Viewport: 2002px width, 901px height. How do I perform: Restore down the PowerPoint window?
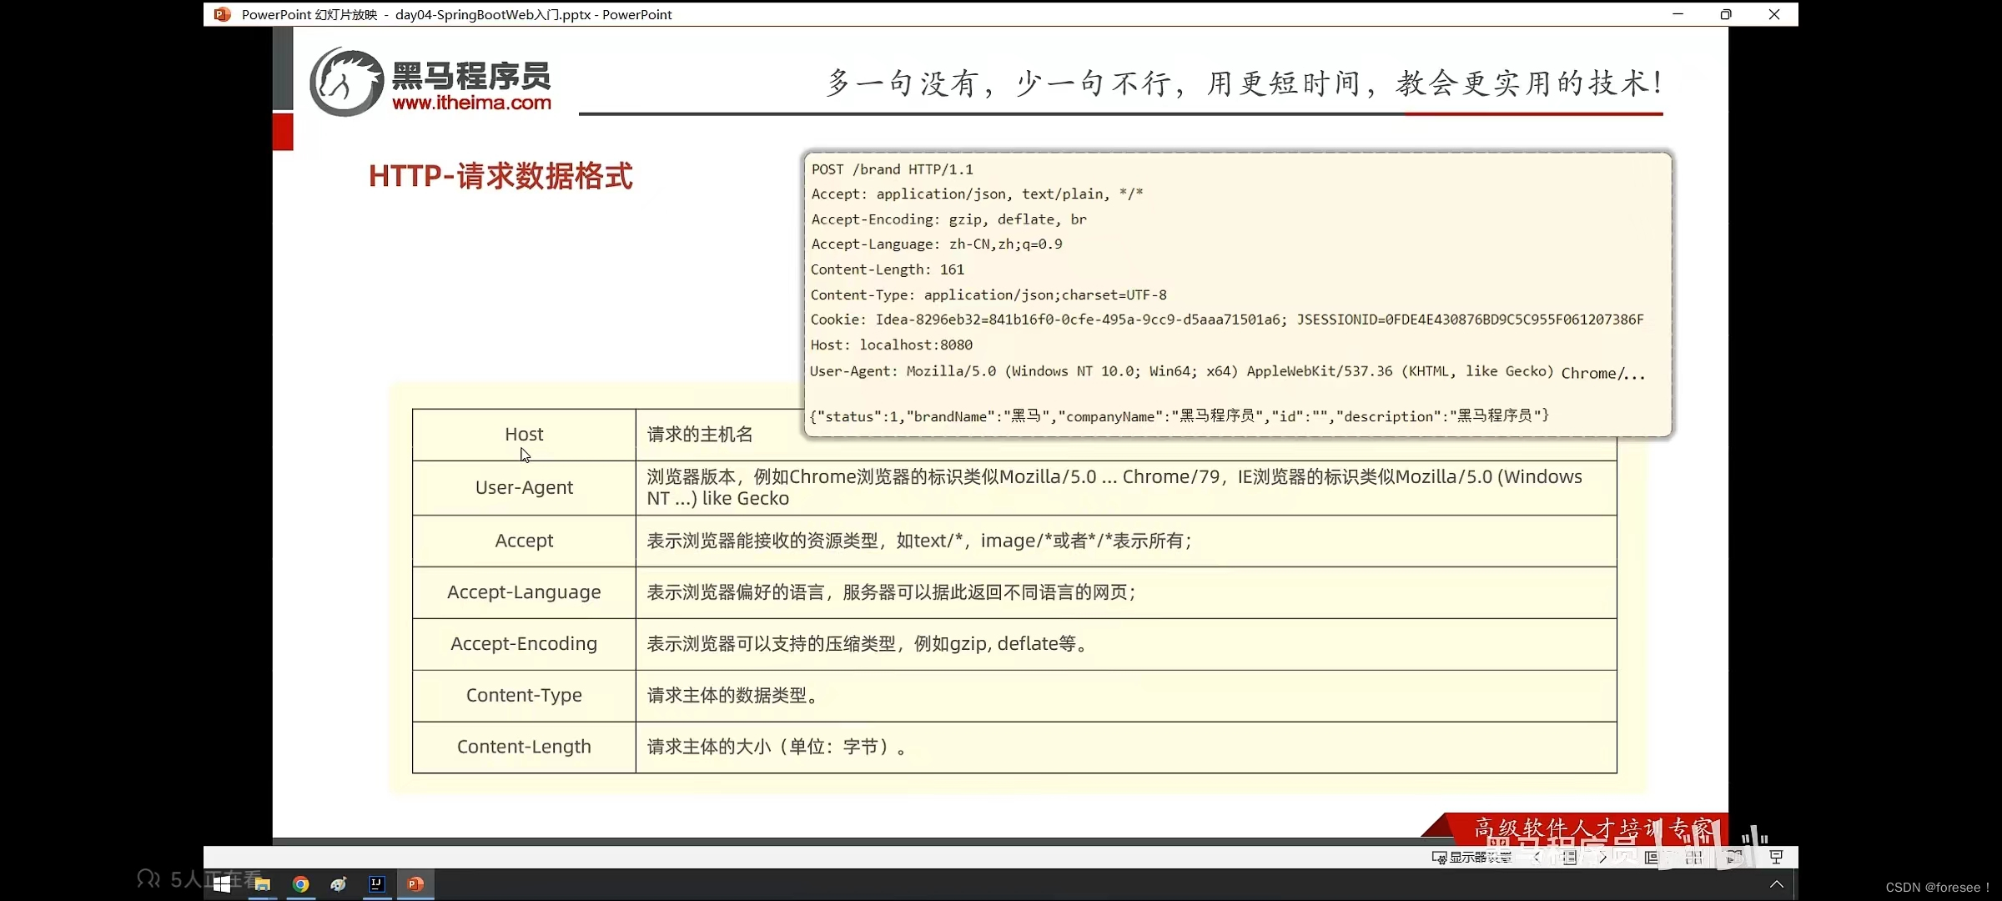tap(1726, 14)
